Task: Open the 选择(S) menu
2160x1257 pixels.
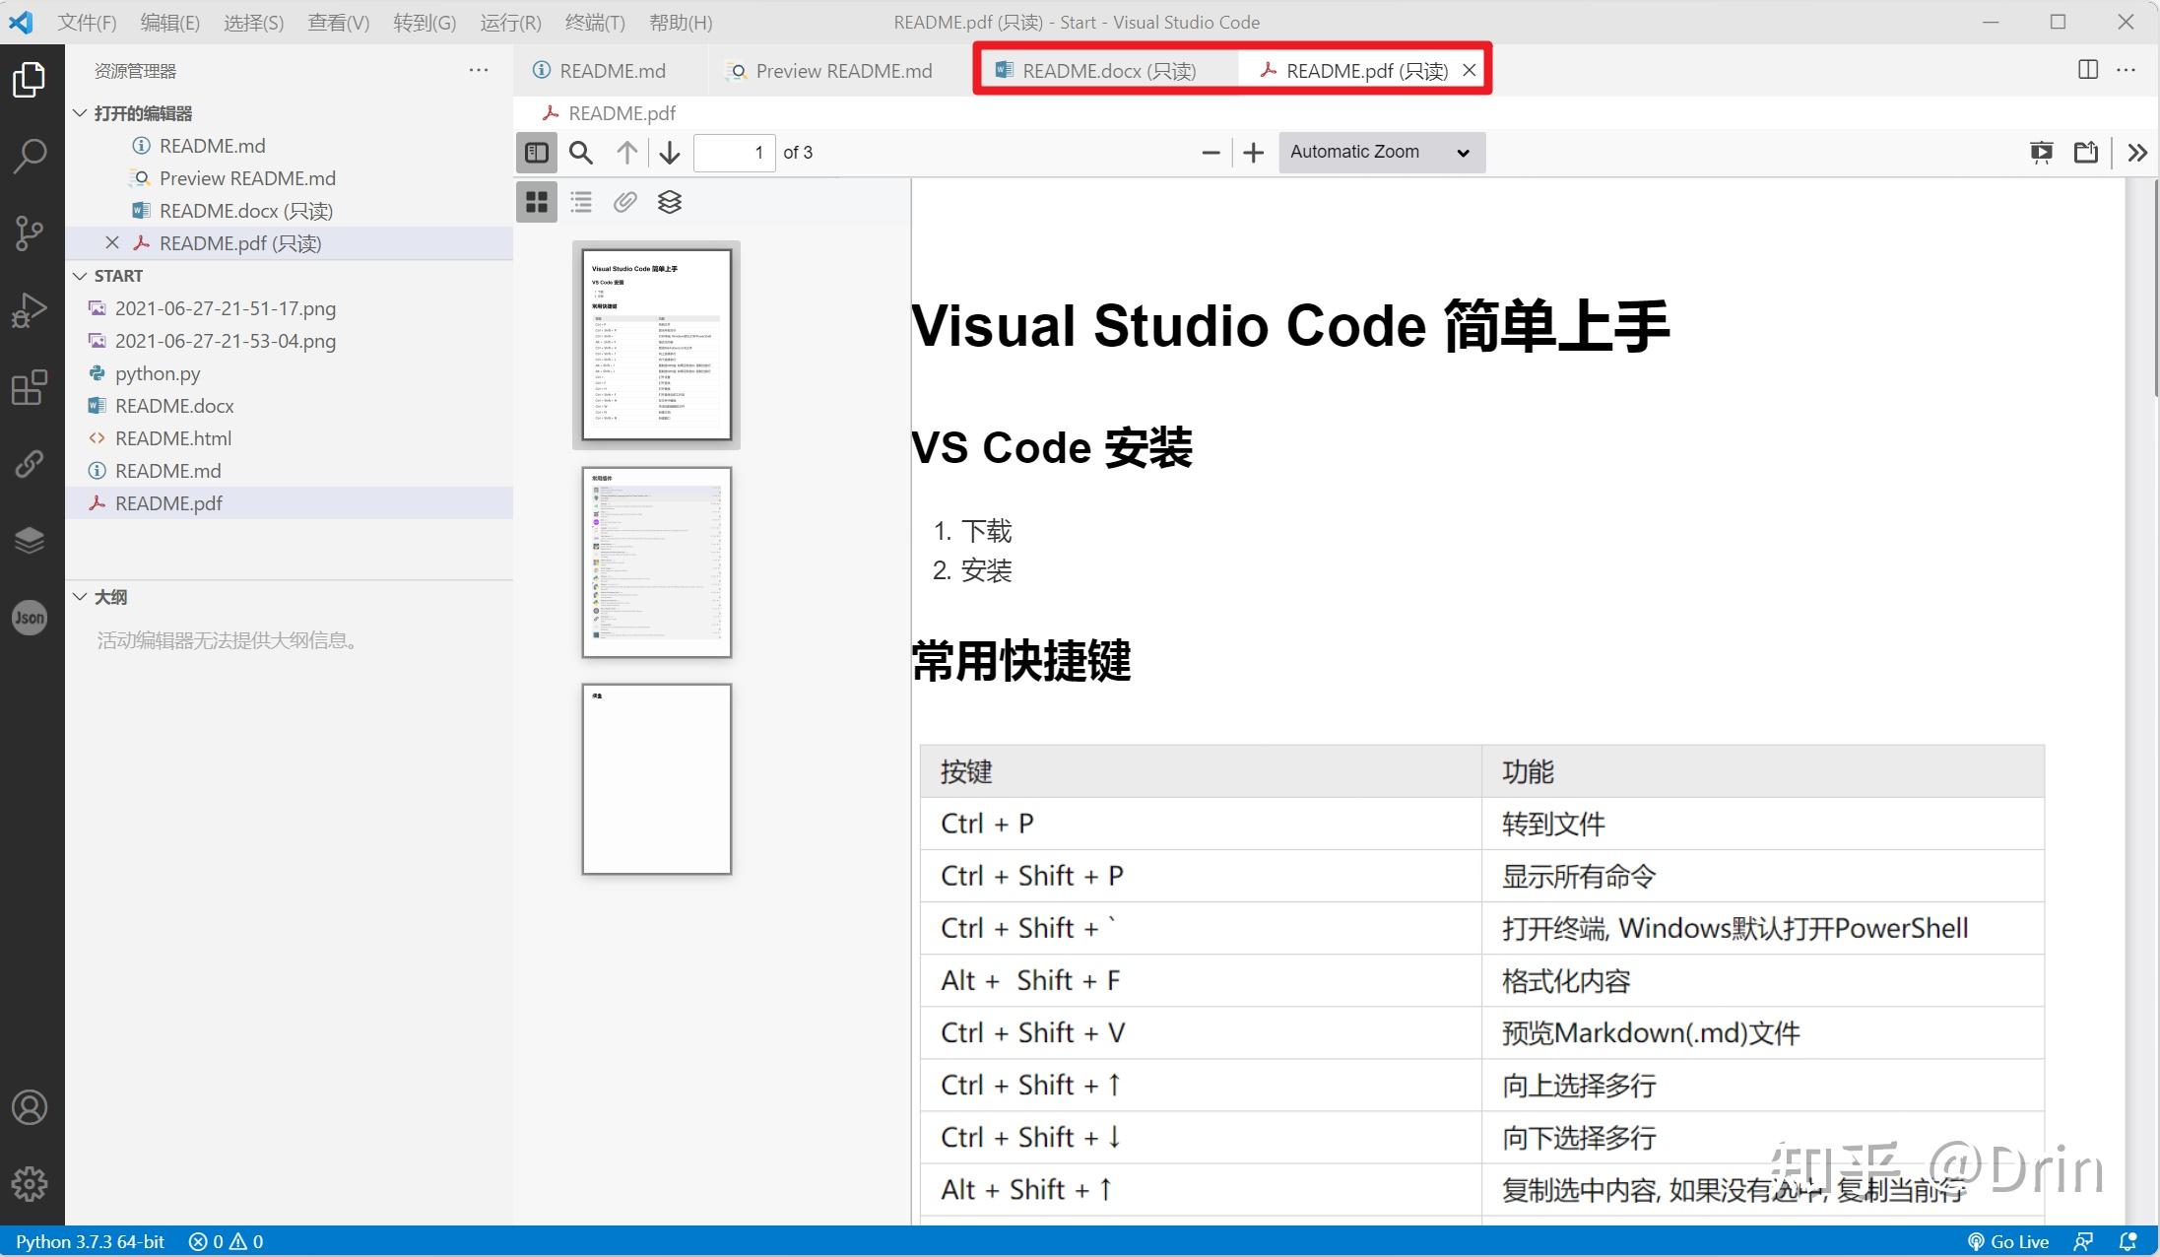Action: 253,22
